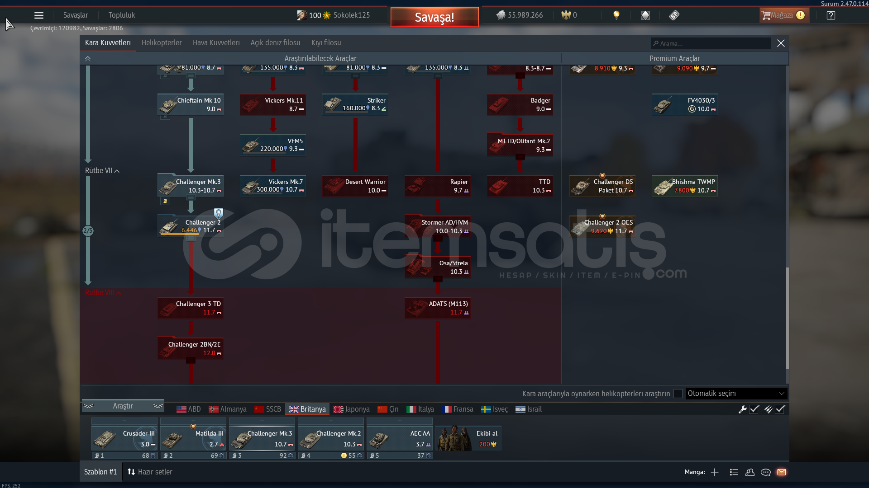This screenshot has width=869, height=488.
Task: Select Rapier anti-air vehicle
Action: pos(438,186)
